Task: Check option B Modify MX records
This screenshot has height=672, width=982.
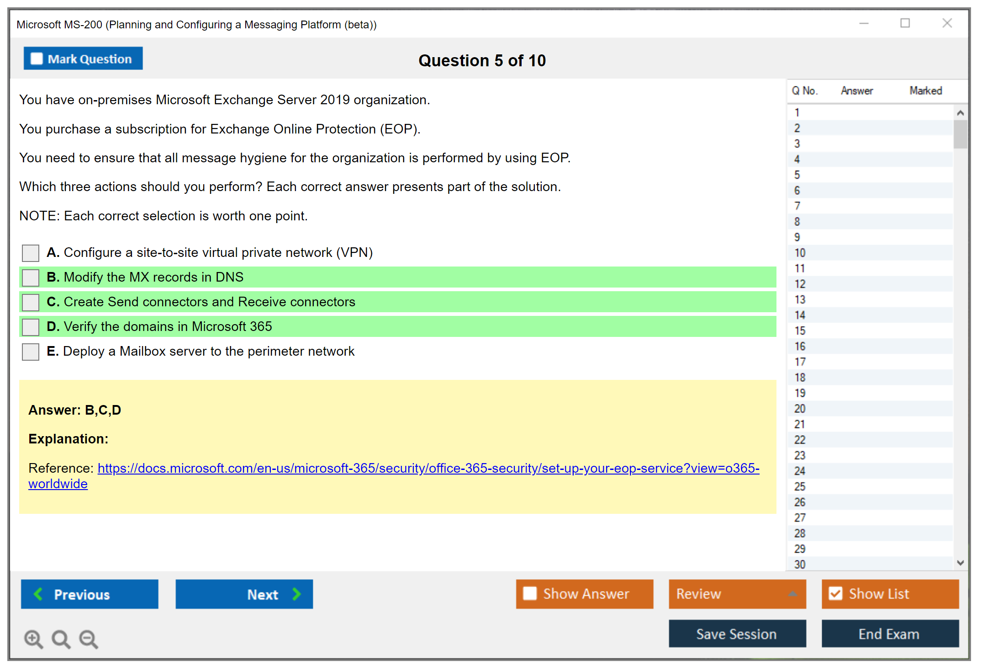Action: tap(31, 277)
